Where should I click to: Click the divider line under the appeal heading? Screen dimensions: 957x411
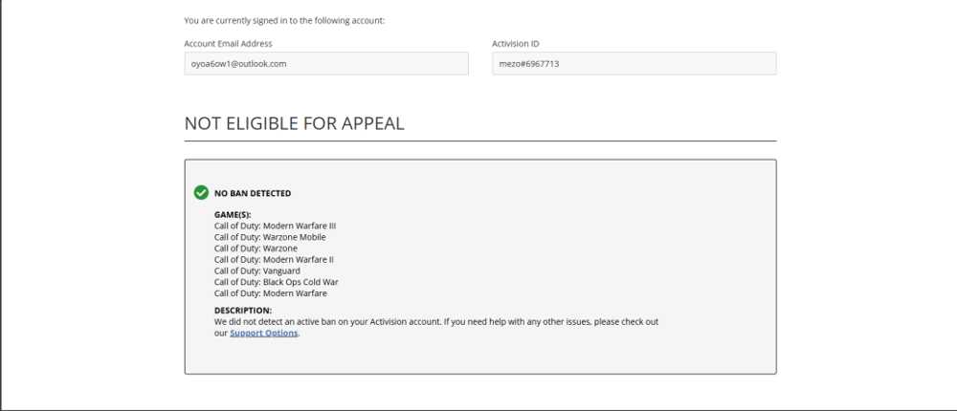(x=480, y=141)
